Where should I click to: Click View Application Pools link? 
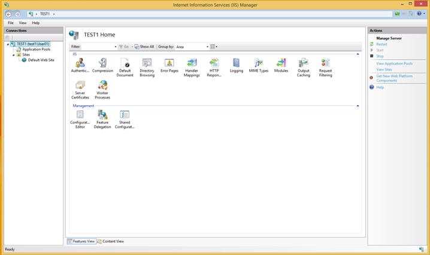pos(394,64)
